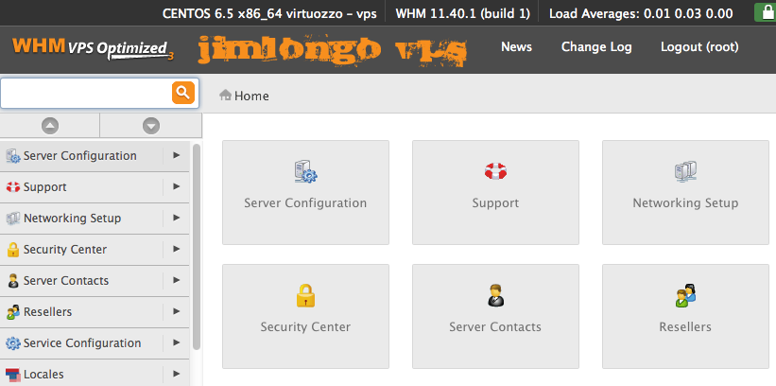
Task: Click Logout (root) in the header
Action: tap(699, 47)
